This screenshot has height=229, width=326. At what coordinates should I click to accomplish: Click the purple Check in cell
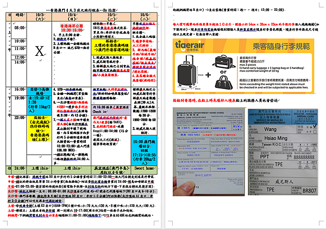pos(111,110)
